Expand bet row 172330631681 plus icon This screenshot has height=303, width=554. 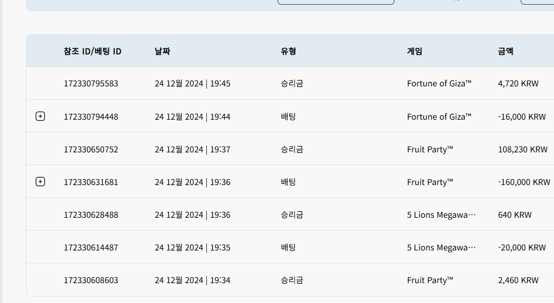tap(40, 182)
